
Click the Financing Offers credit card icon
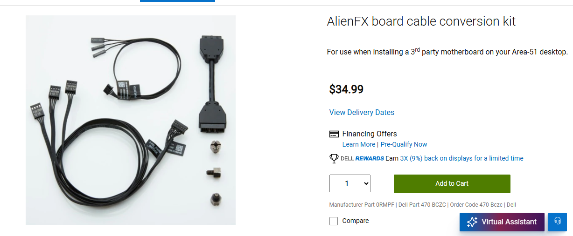tap(334, 134)
